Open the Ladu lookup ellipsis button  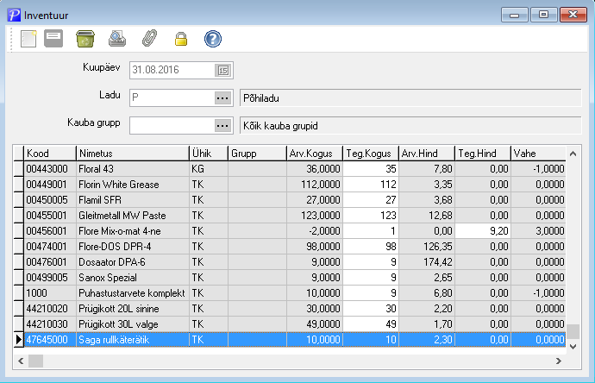point(222,98)
